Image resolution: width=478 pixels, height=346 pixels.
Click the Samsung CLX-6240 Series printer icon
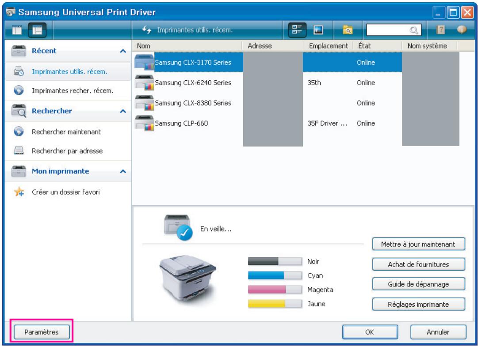click(145, 83)
